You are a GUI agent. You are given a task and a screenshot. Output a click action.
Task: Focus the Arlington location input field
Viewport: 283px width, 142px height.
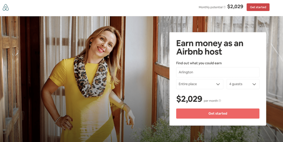pos(218,72)
